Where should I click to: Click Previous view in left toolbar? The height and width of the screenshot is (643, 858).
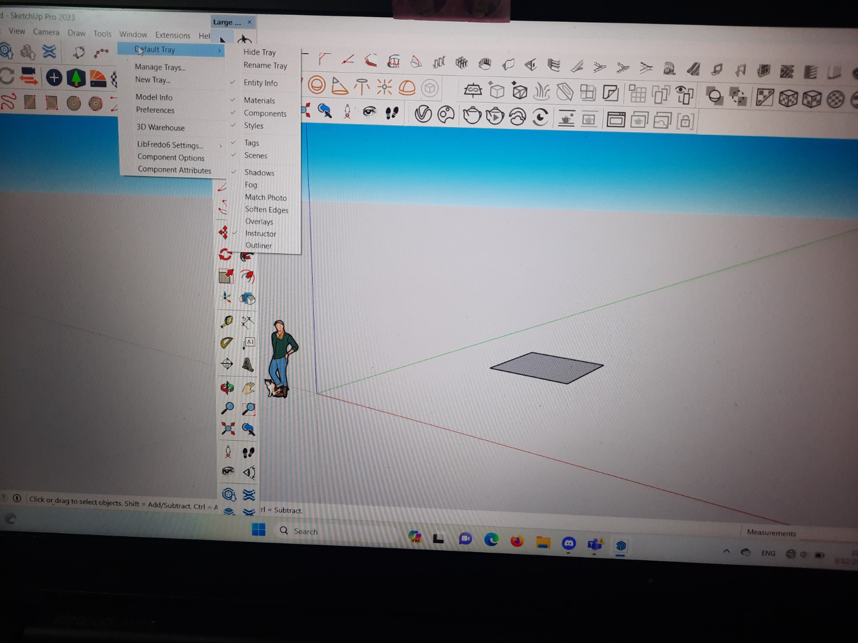pyautogui.click(x=248, y=429)
